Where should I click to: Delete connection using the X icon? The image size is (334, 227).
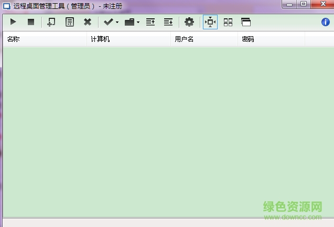coord(88,22)
